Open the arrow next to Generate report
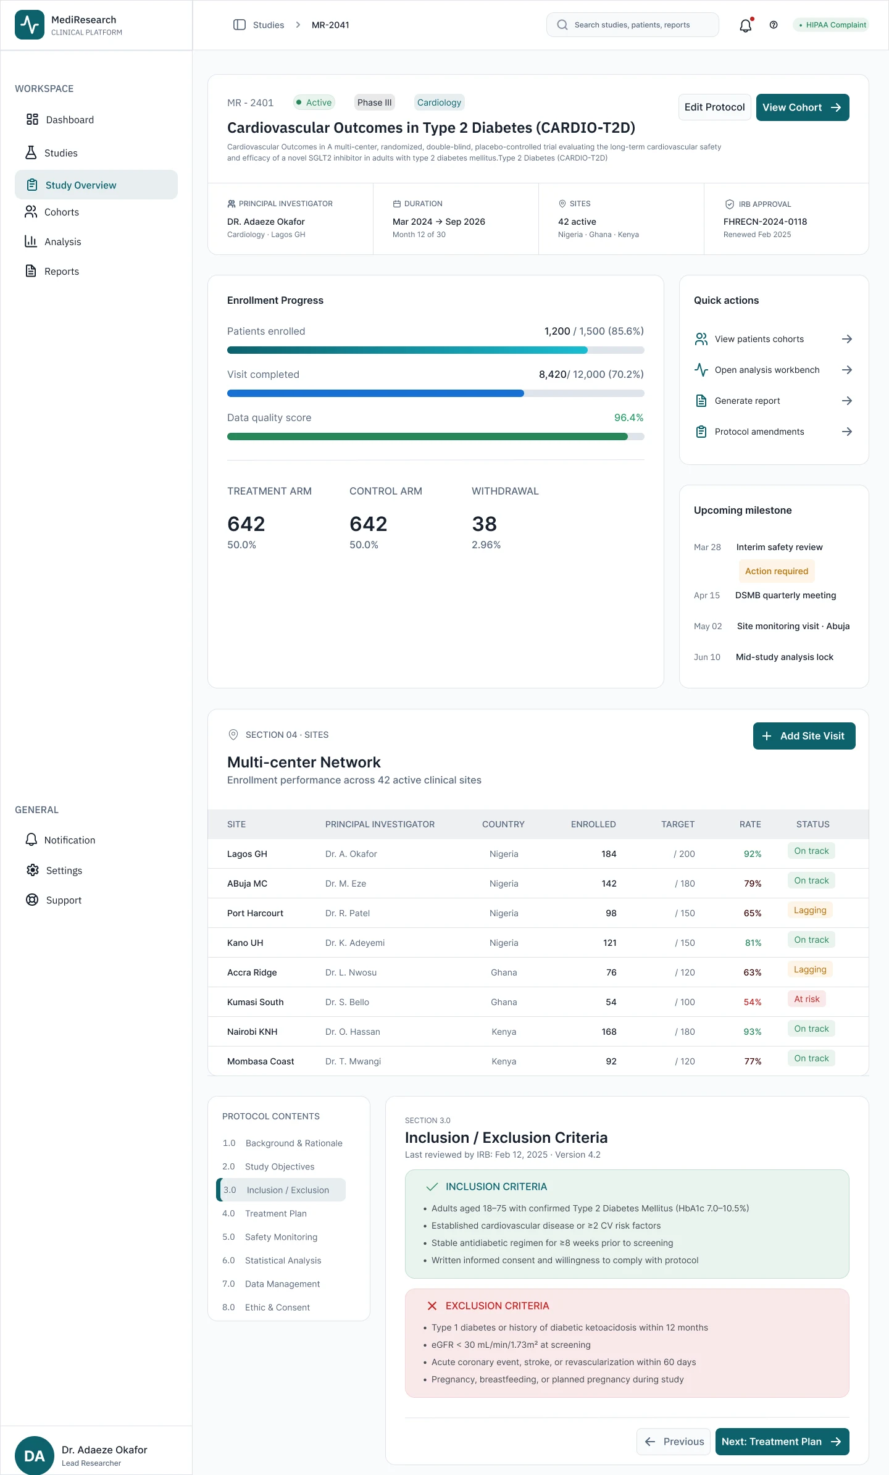The width and height of the screenshot is (889, 1475). pyautogui.click(x=847, y=401)
